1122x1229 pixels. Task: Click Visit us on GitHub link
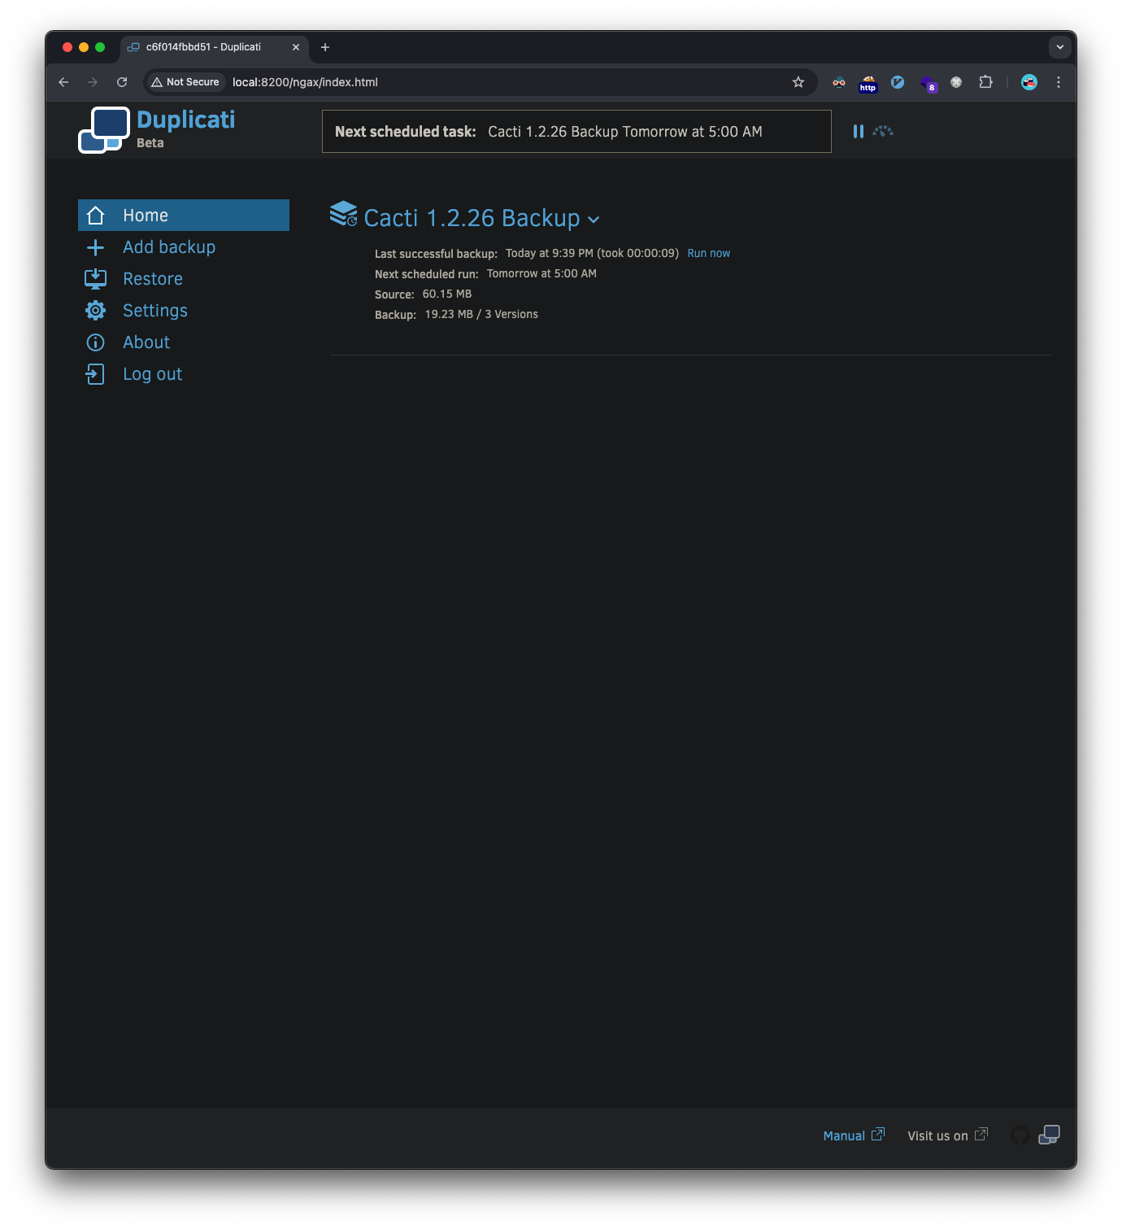(937, 1135)
